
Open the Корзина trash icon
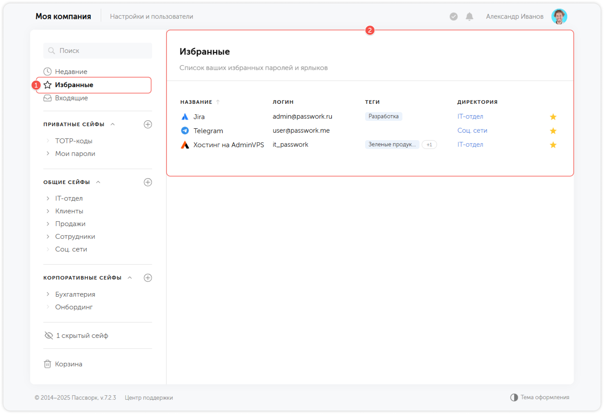pos(47,364)
